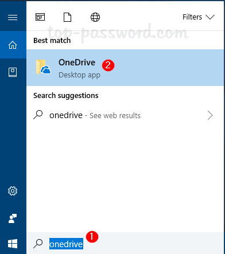Select the "onedrive" search suggestion text

coord(66,115)
